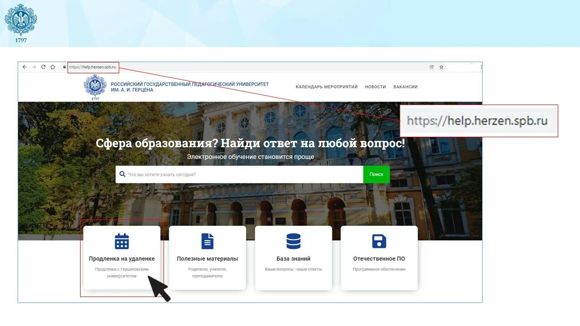Click the document icon above Полезные материалы
Screen dimensions: 580x326
(x=207, y=241)
